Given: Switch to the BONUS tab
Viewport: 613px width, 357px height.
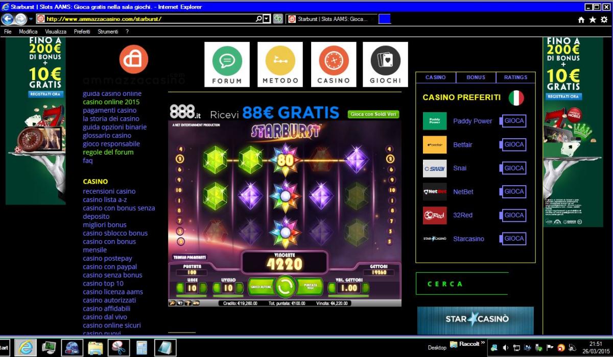Looking at the screenshot, I should [476, 78].
